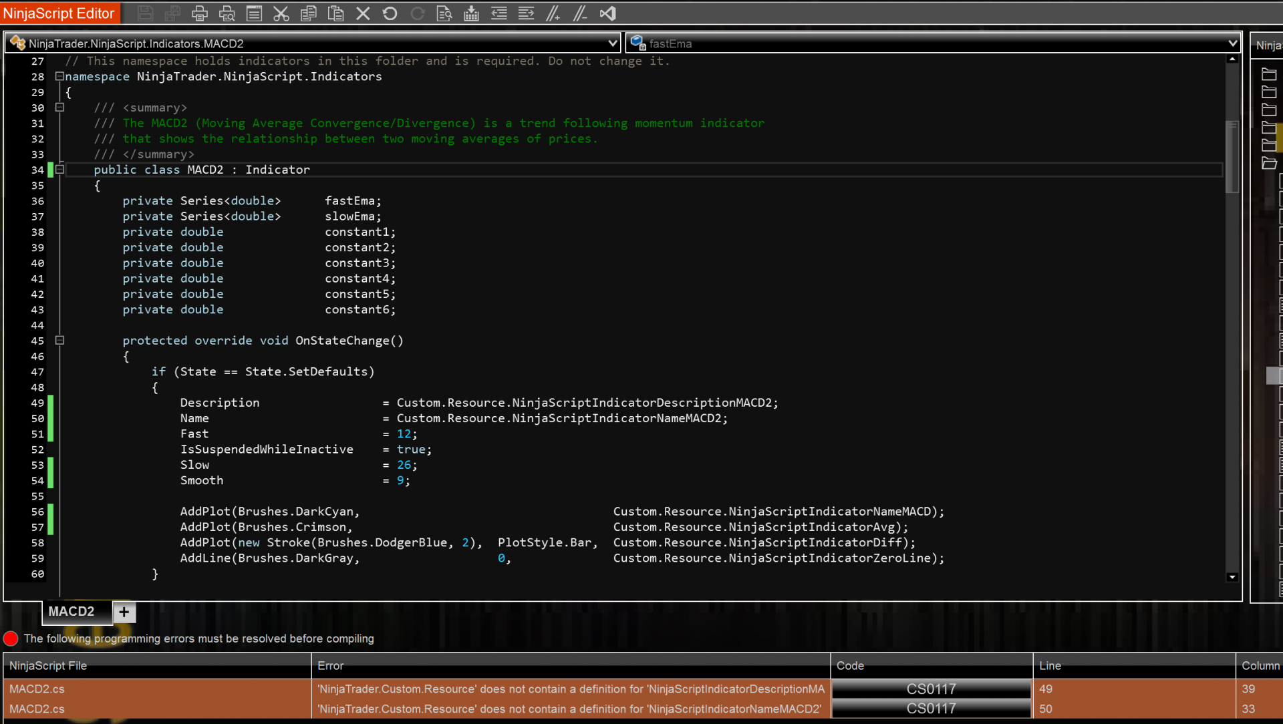Collapse the namespace code block
The image size is (1283, 724).
click(59, 76)
